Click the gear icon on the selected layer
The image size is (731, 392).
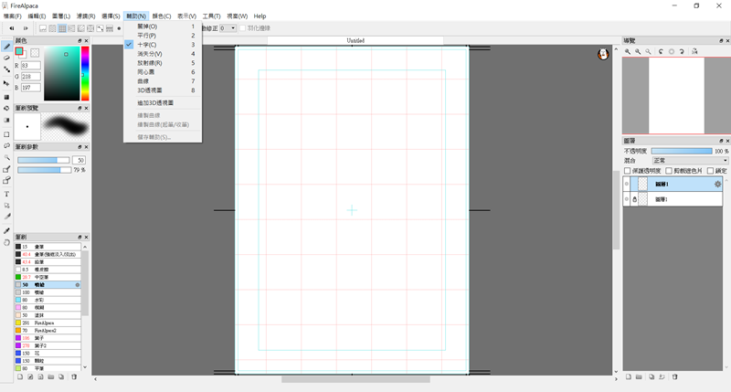point(717,185)
